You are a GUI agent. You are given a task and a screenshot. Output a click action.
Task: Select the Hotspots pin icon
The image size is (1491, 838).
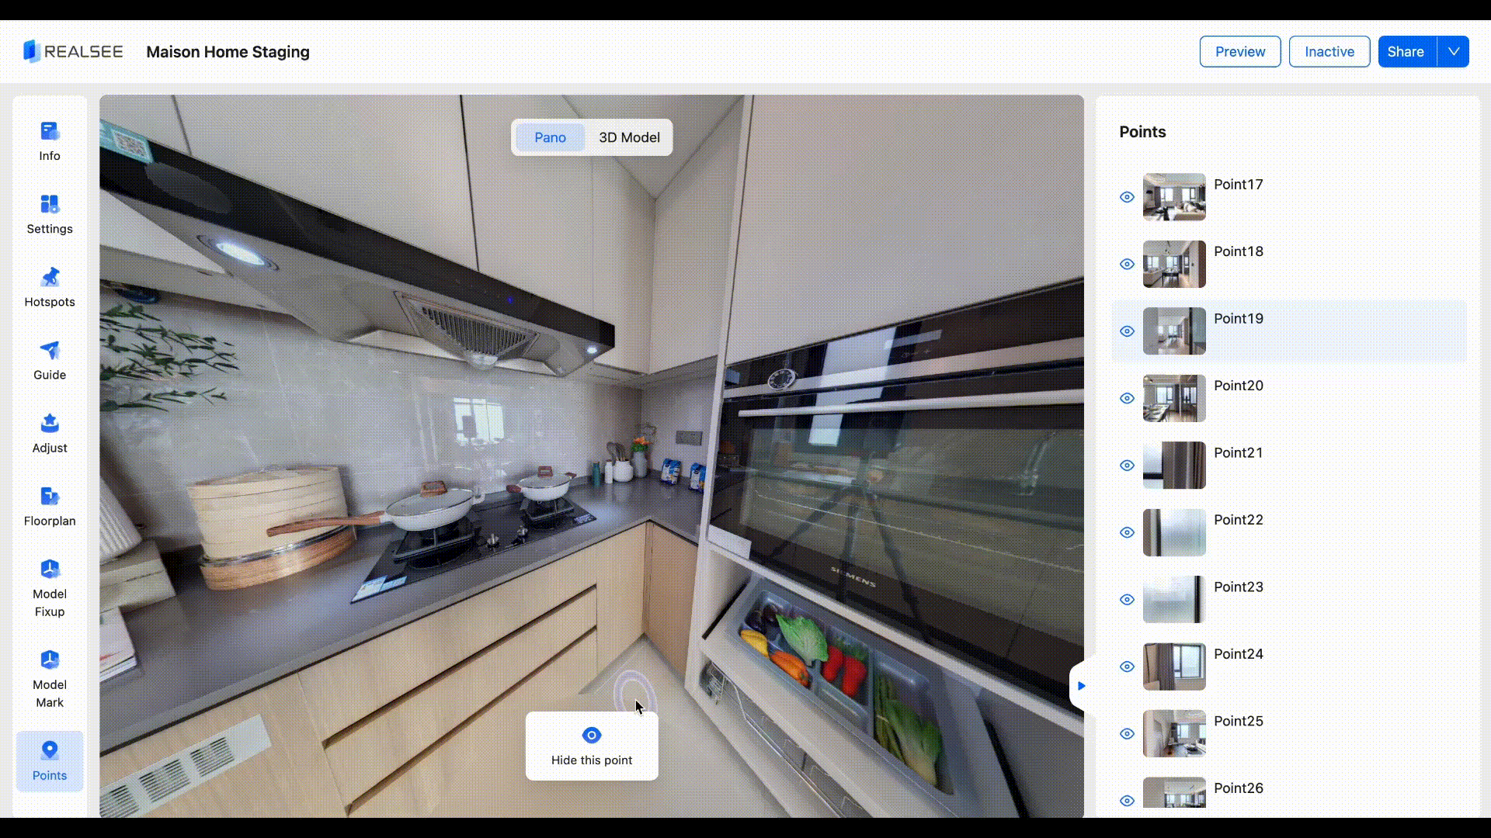coord(50,277)
